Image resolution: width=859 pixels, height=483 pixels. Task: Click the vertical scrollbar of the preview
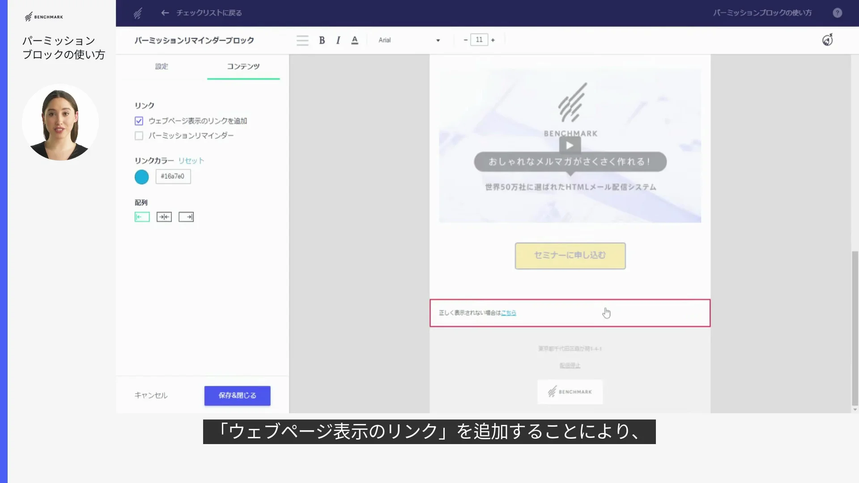click(855, 328)
